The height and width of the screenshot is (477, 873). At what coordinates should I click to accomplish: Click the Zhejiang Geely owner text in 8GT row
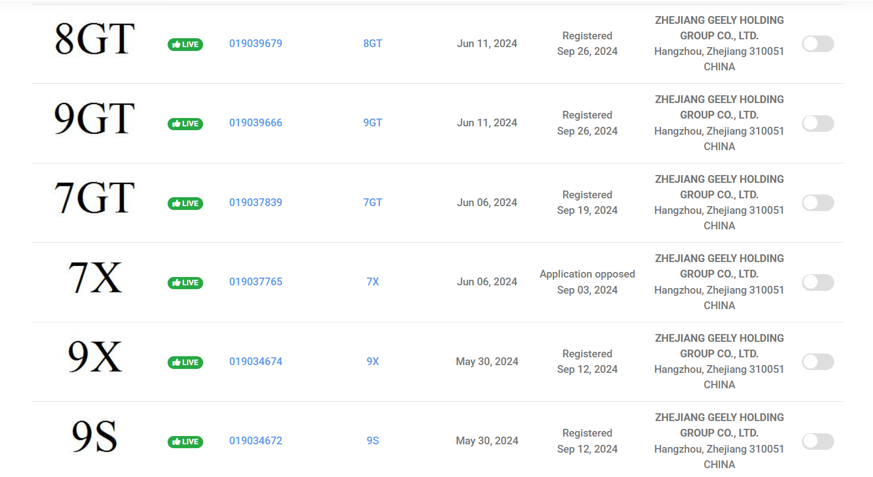719,43
